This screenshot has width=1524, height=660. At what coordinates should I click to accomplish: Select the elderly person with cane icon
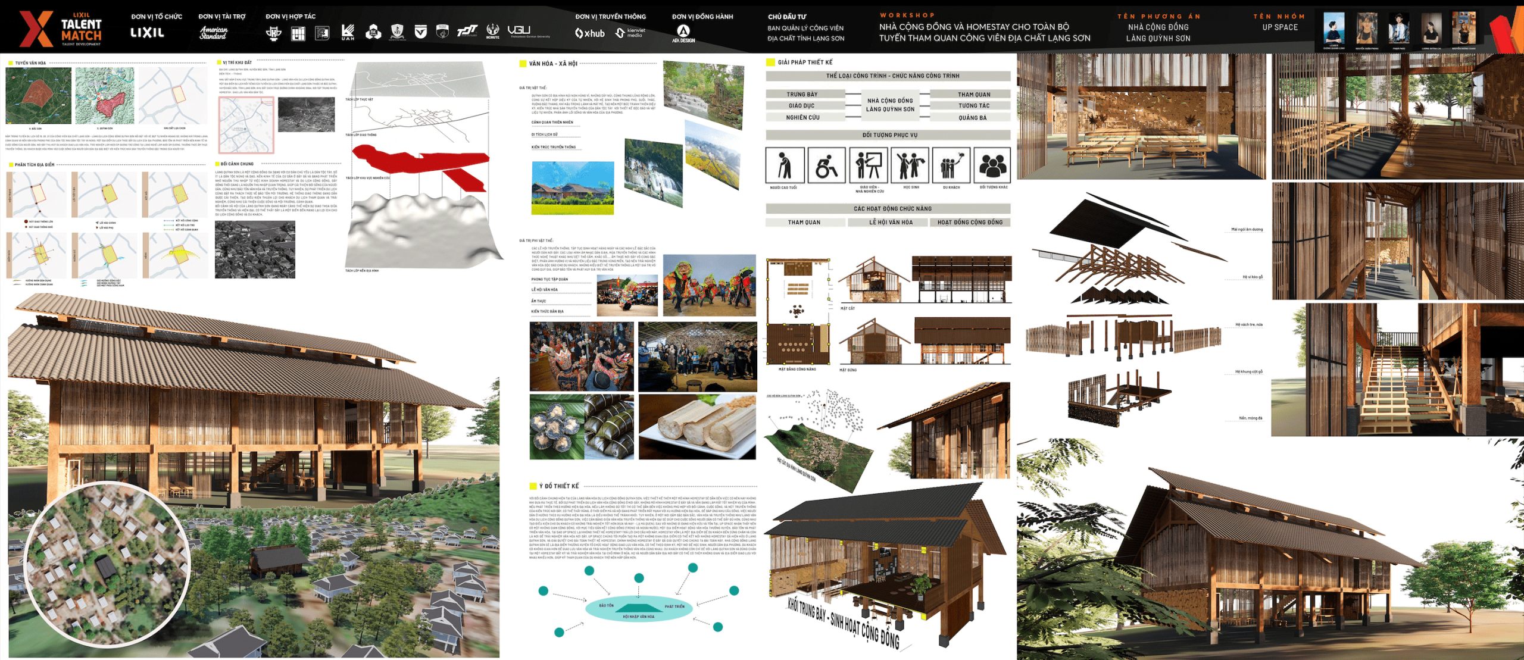click(785, 165)
